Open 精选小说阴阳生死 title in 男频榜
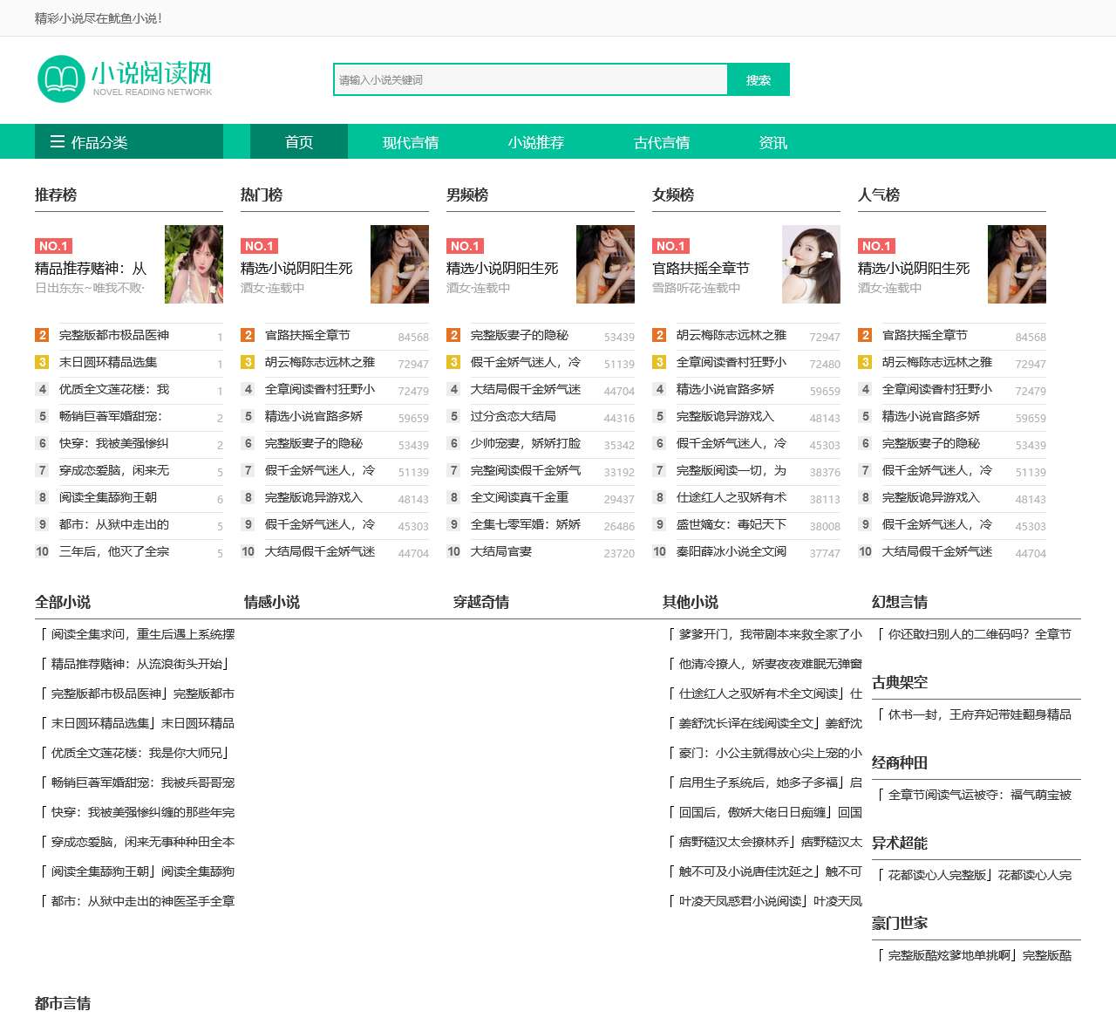The width and height of the screenshot is (1116, 1018). (x=502, y=269)
